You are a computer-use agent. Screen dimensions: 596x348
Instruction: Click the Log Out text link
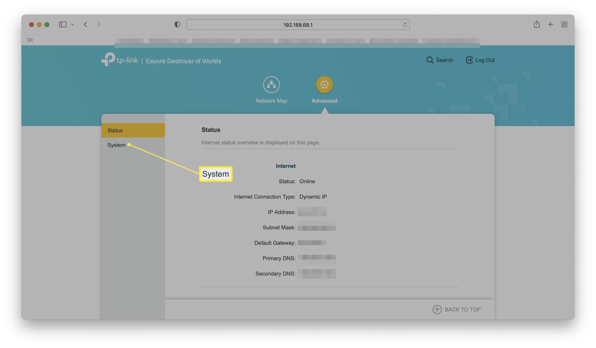485,60
